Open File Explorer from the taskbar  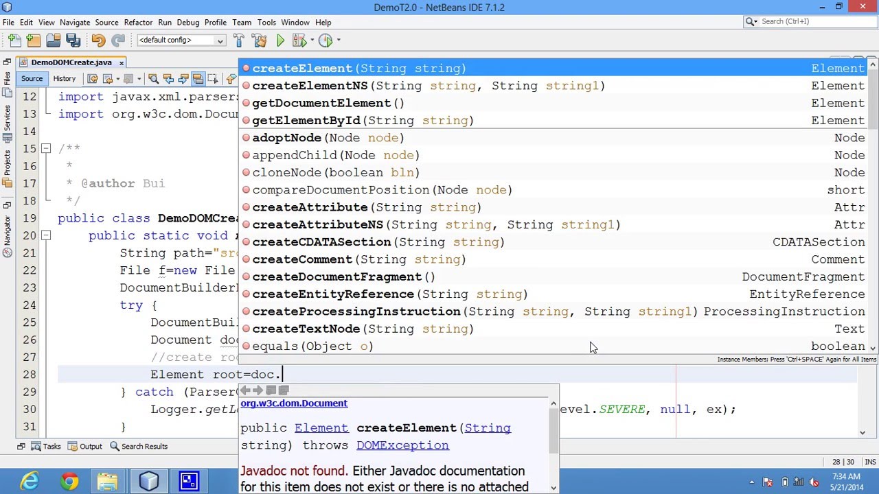[x=108, y=482]
